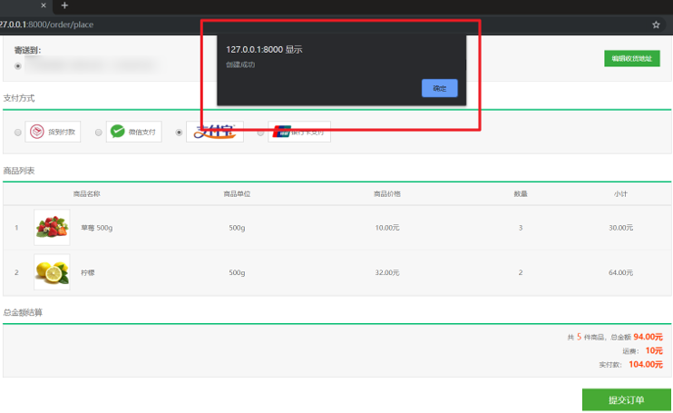This screenshot has height=413, width=673.
Task: Click the quantity 3 in the strawberry row
Action: 521,228
